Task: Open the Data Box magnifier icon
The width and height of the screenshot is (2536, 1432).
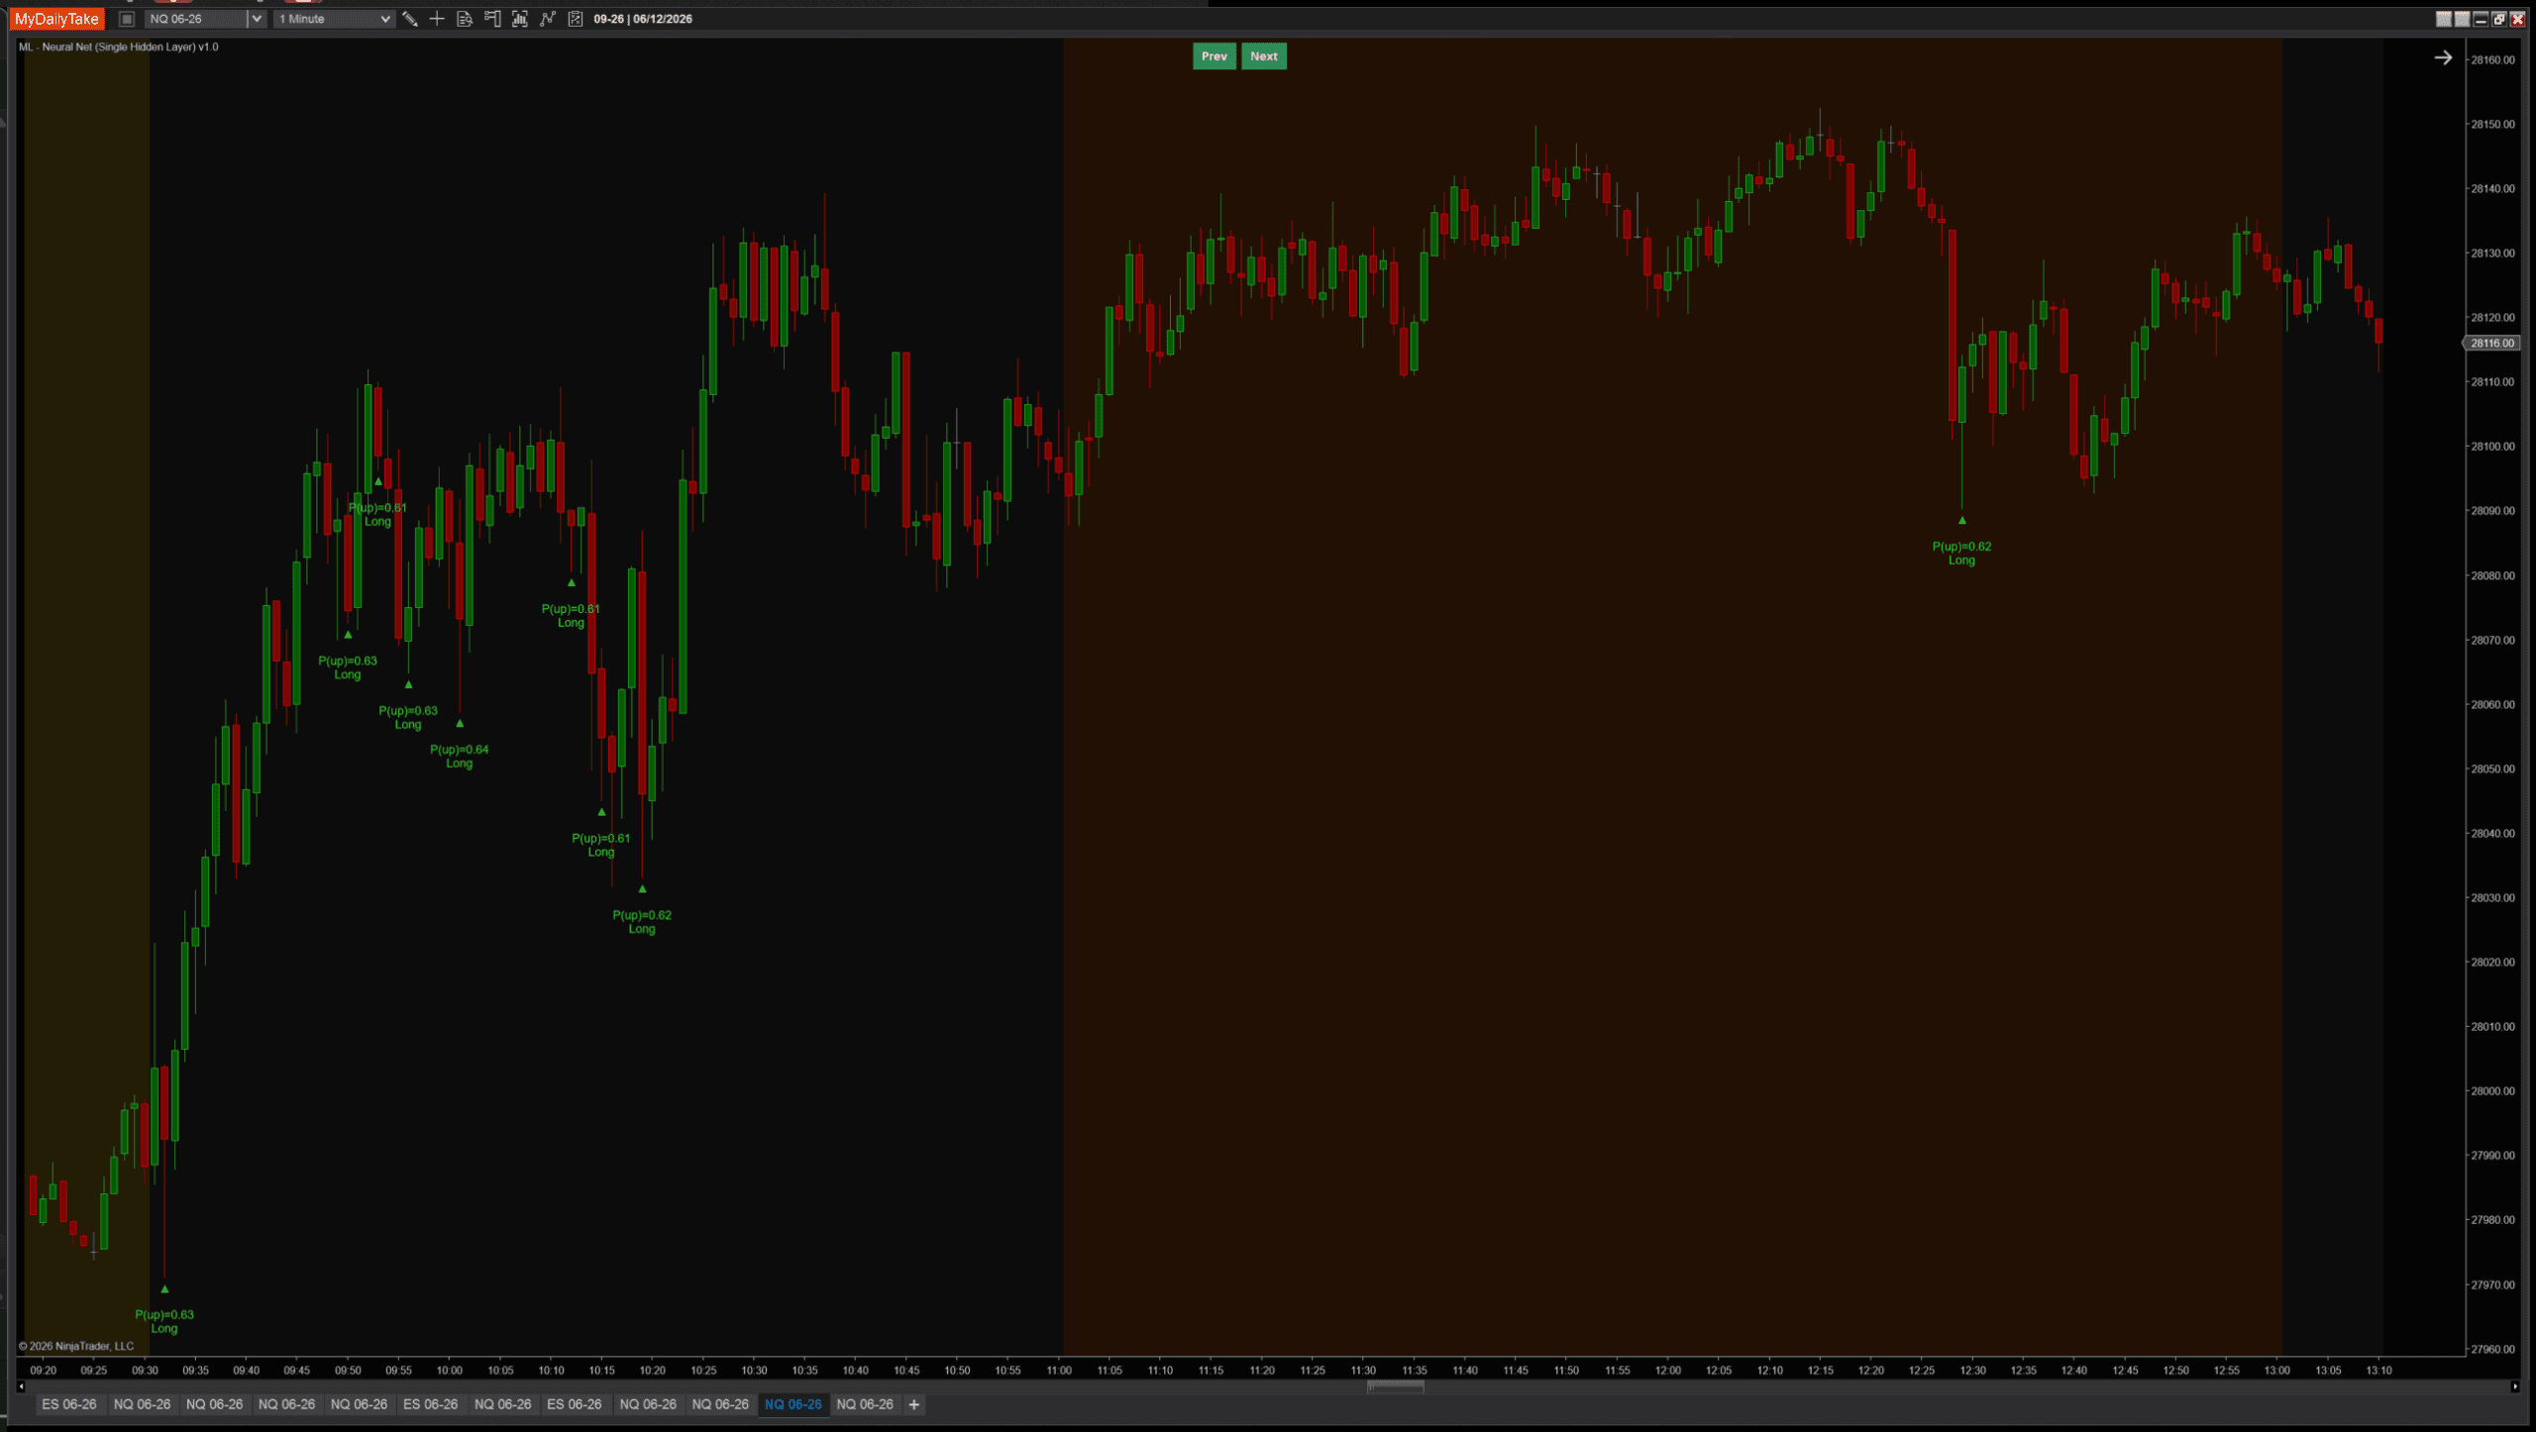Action: 465,19
